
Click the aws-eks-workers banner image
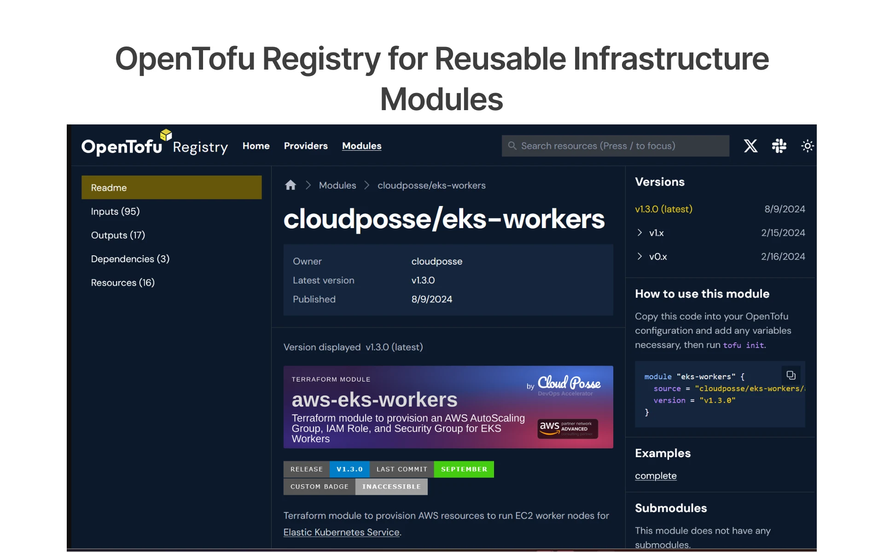(x=448, y=407)
